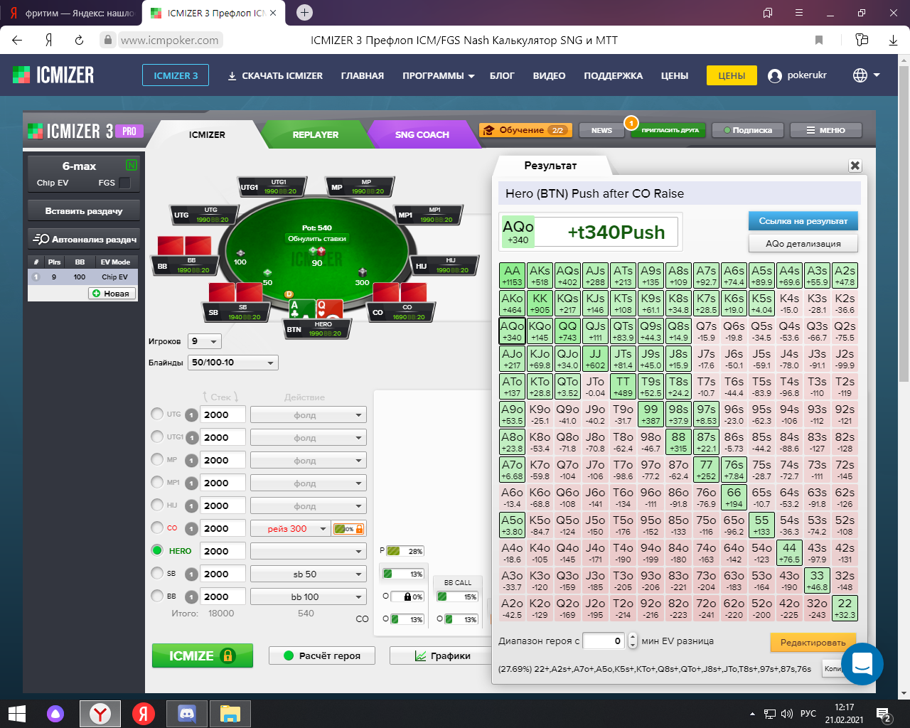Select the ICMIZER tab
Image resolution: width=910 pixels, height=728 pixels.
[207, 134]
